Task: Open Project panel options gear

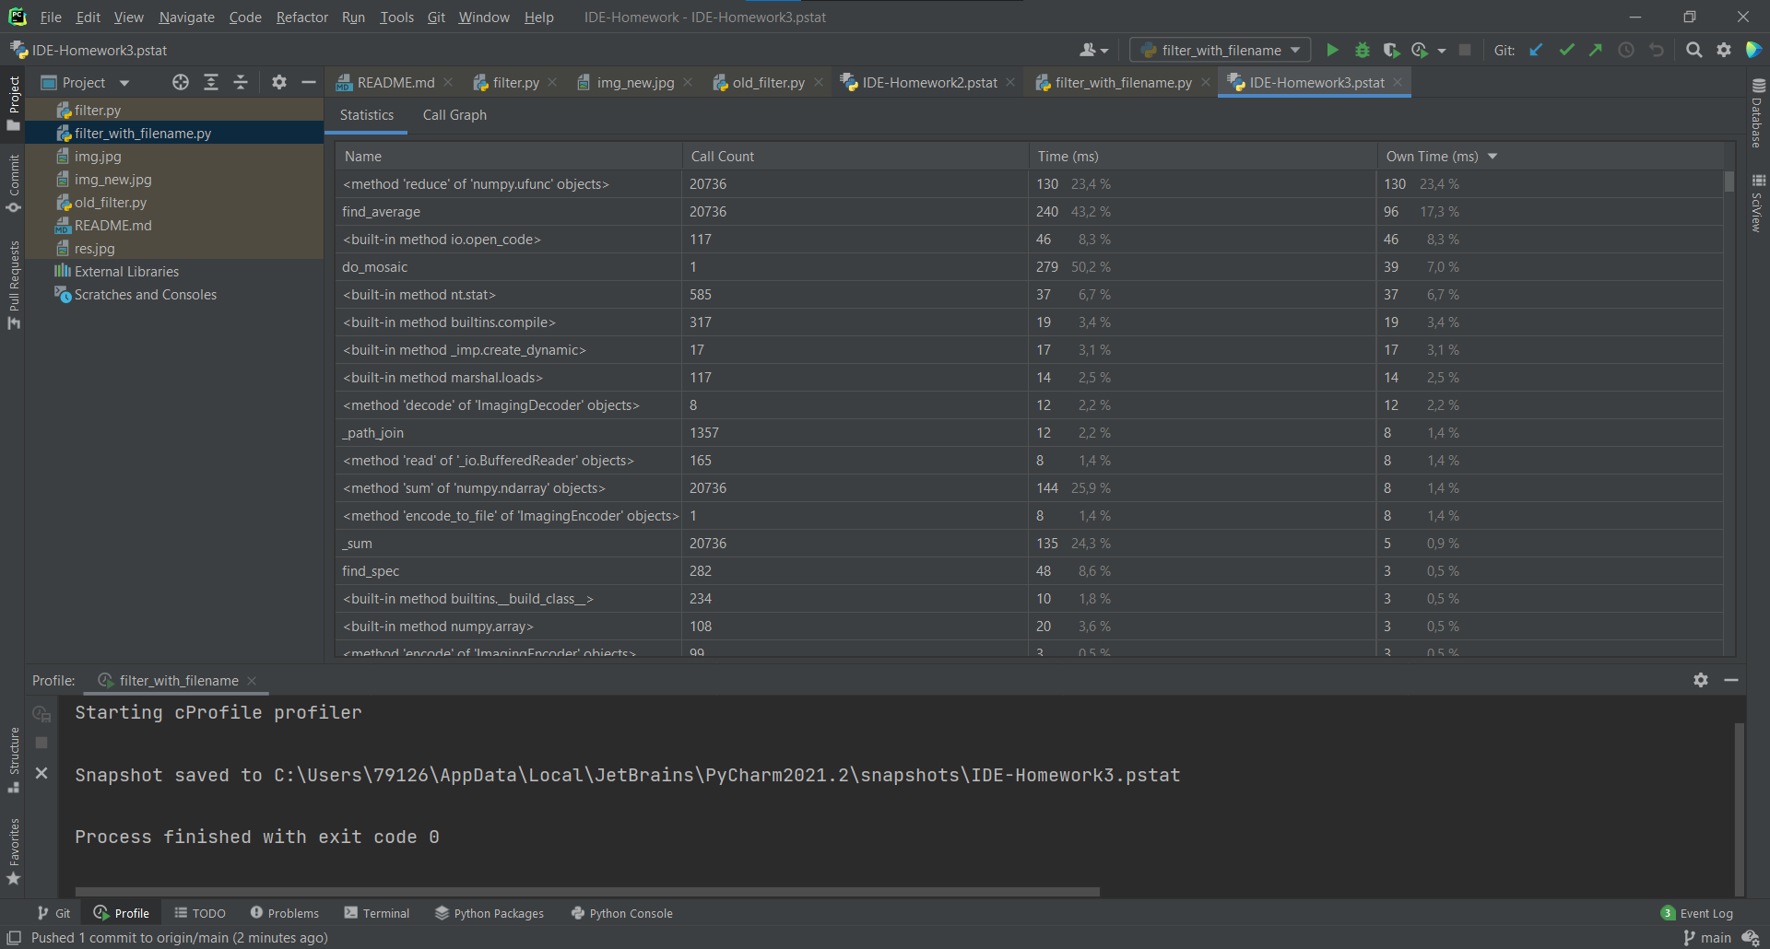Action: pos(279,83)
